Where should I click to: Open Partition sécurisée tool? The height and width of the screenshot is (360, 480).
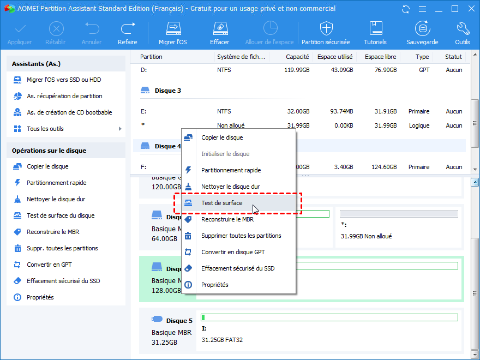tap(326, 33)
